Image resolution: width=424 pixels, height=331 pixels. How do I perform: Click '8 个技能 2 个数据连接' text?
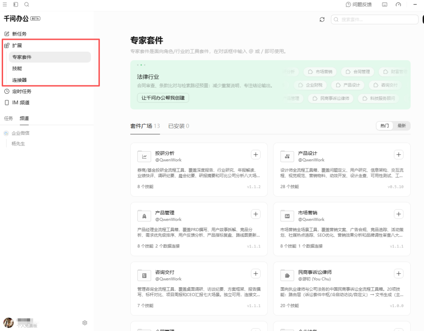point(159,246)
